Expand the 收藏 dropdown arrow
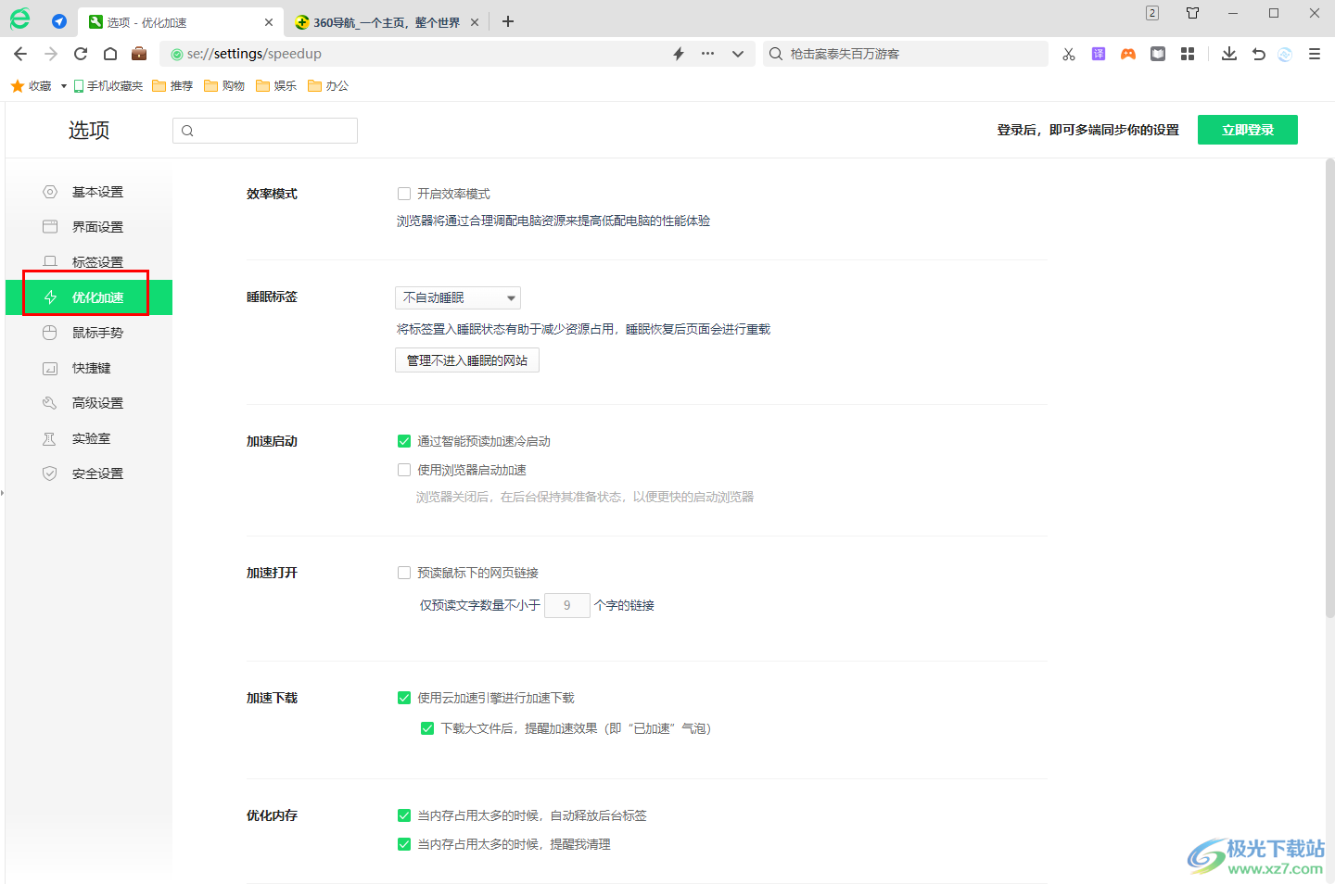Screen dimensions: 1335x884 tap(64, 86)
